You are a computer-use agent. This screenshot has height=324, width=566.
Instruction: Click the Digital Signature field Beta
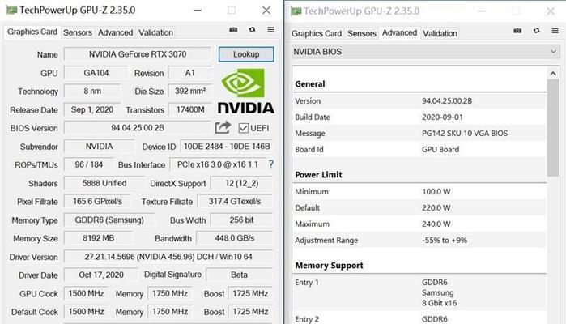coord(240,275)
